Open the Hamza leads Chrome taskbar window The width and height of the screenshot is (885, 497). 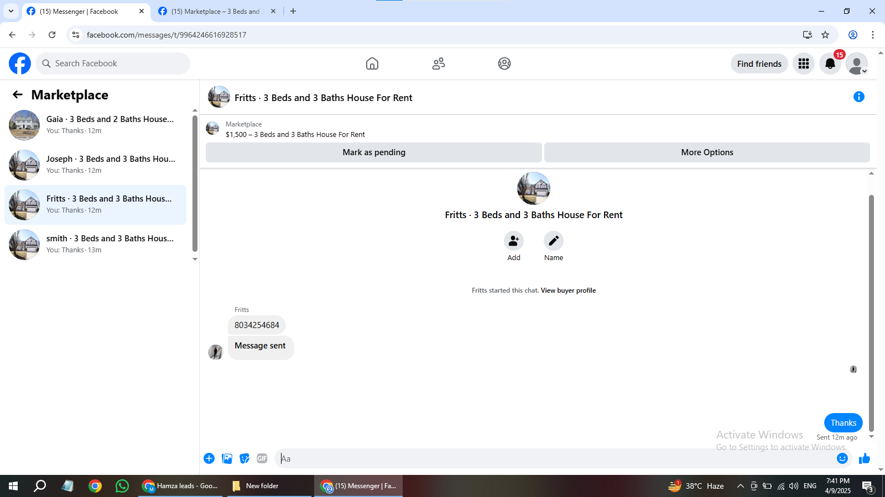(x=180, y=486)
